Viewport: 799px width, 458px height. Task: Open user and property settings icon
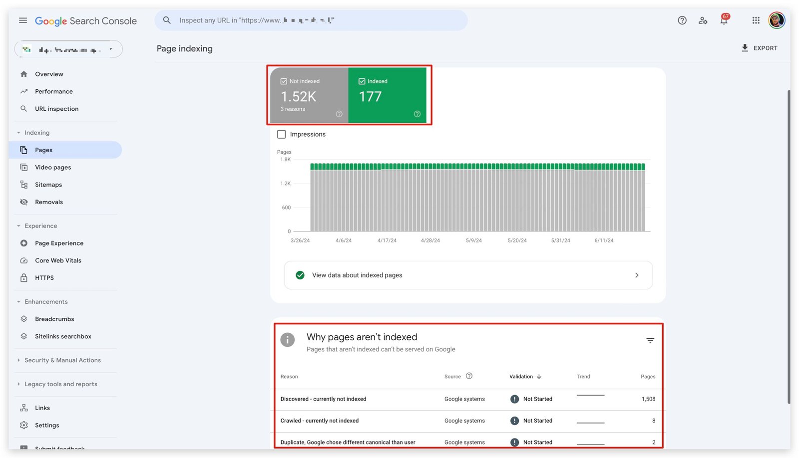coord(703,20)
